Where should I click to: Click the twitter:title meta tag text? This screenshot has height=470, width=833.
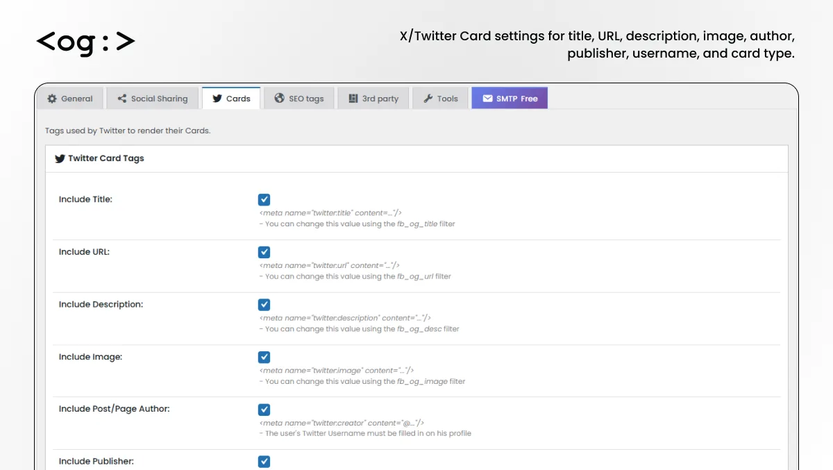[330, 213]
